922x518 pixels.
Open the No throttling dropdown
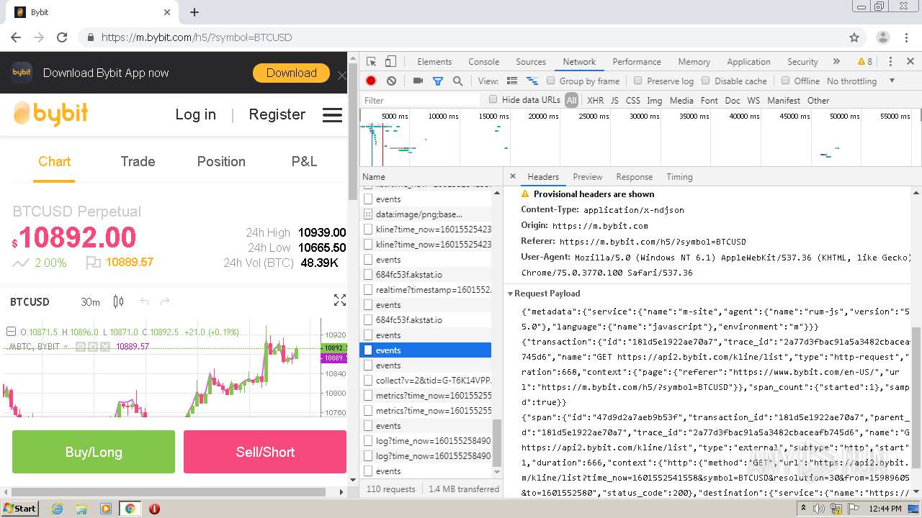[861, 81]
